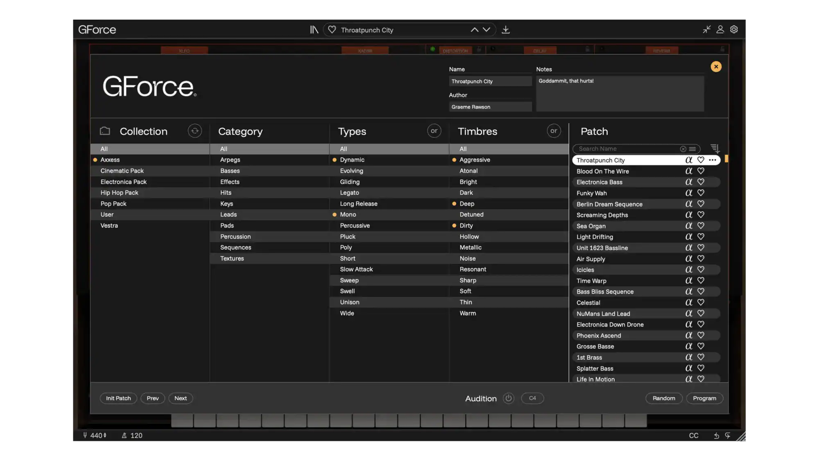Viewport: 819px width, 461px height.
Task: Click the Prev button
Action: 153,398
